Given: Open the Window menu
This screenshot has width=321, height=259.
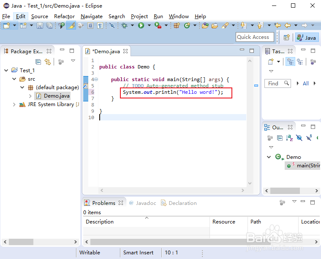Looking at the screenshot, I should pyautogui.click(x=179, y=16).
